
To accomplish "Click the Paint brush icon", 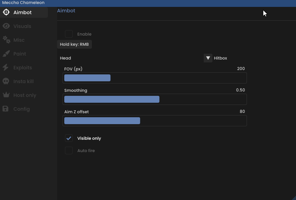I will (x=6, y=54).
